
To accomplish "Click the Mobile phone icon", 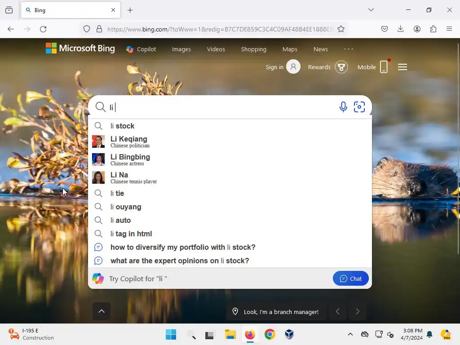I will point(384,66).
